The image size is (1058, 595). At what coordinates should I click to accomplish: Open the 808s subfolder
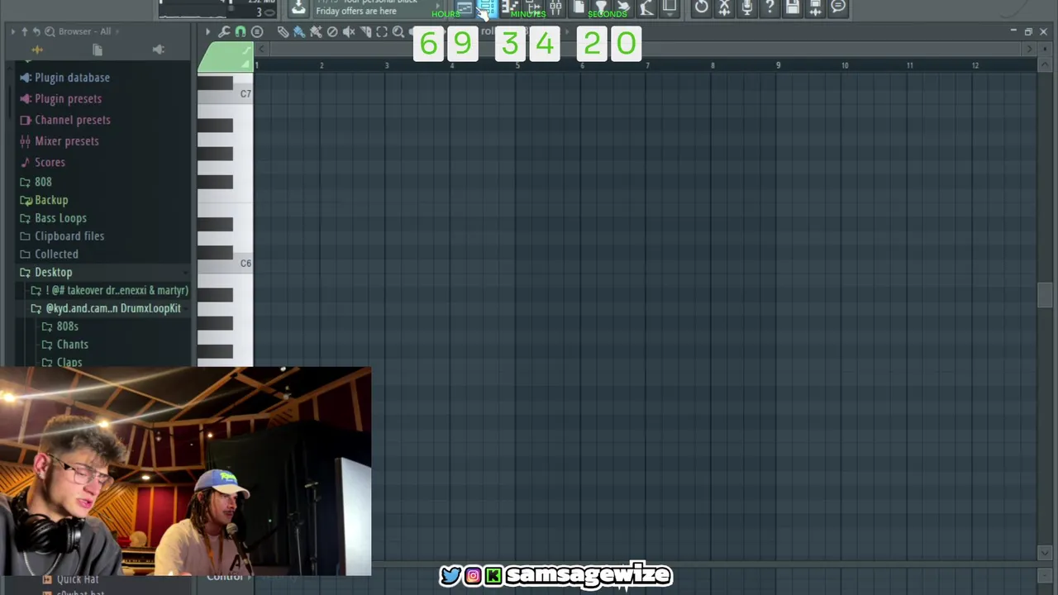[67, 326]
